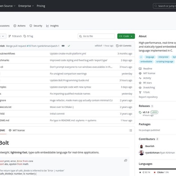Click the star icon beside 91 stars
Image resolution: width=176 pixels, height=176 pixels.
pos(140,83)
